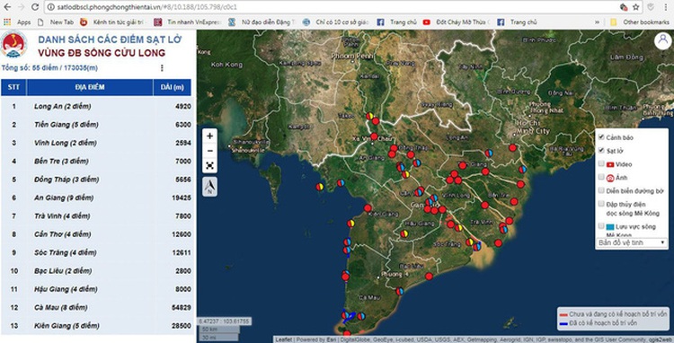
Task: Open the user account icon
Action: click(663, 40)
